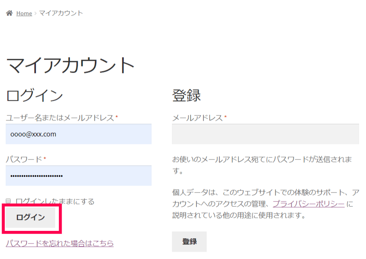This screenshot has width=366, height=259.
Task: Click the マイアカウント breadcrumb text
Action: [x=61, y=13]
